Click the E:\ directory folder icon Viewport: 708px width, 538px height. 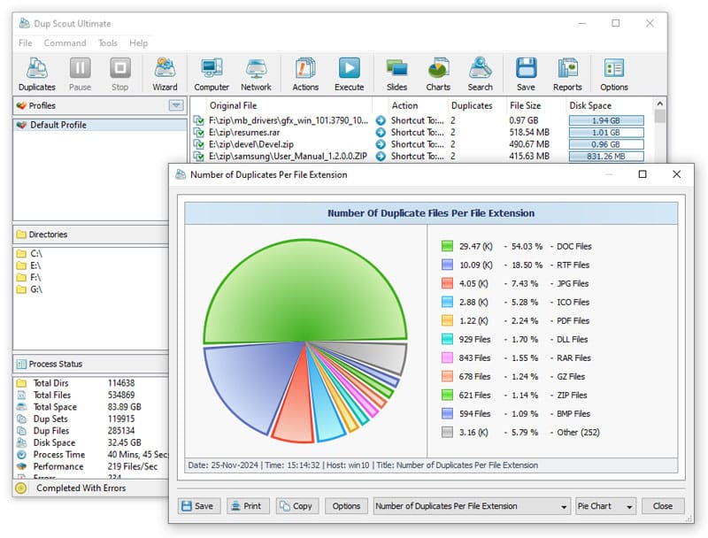pyautogui.click(x=21, y=265)
